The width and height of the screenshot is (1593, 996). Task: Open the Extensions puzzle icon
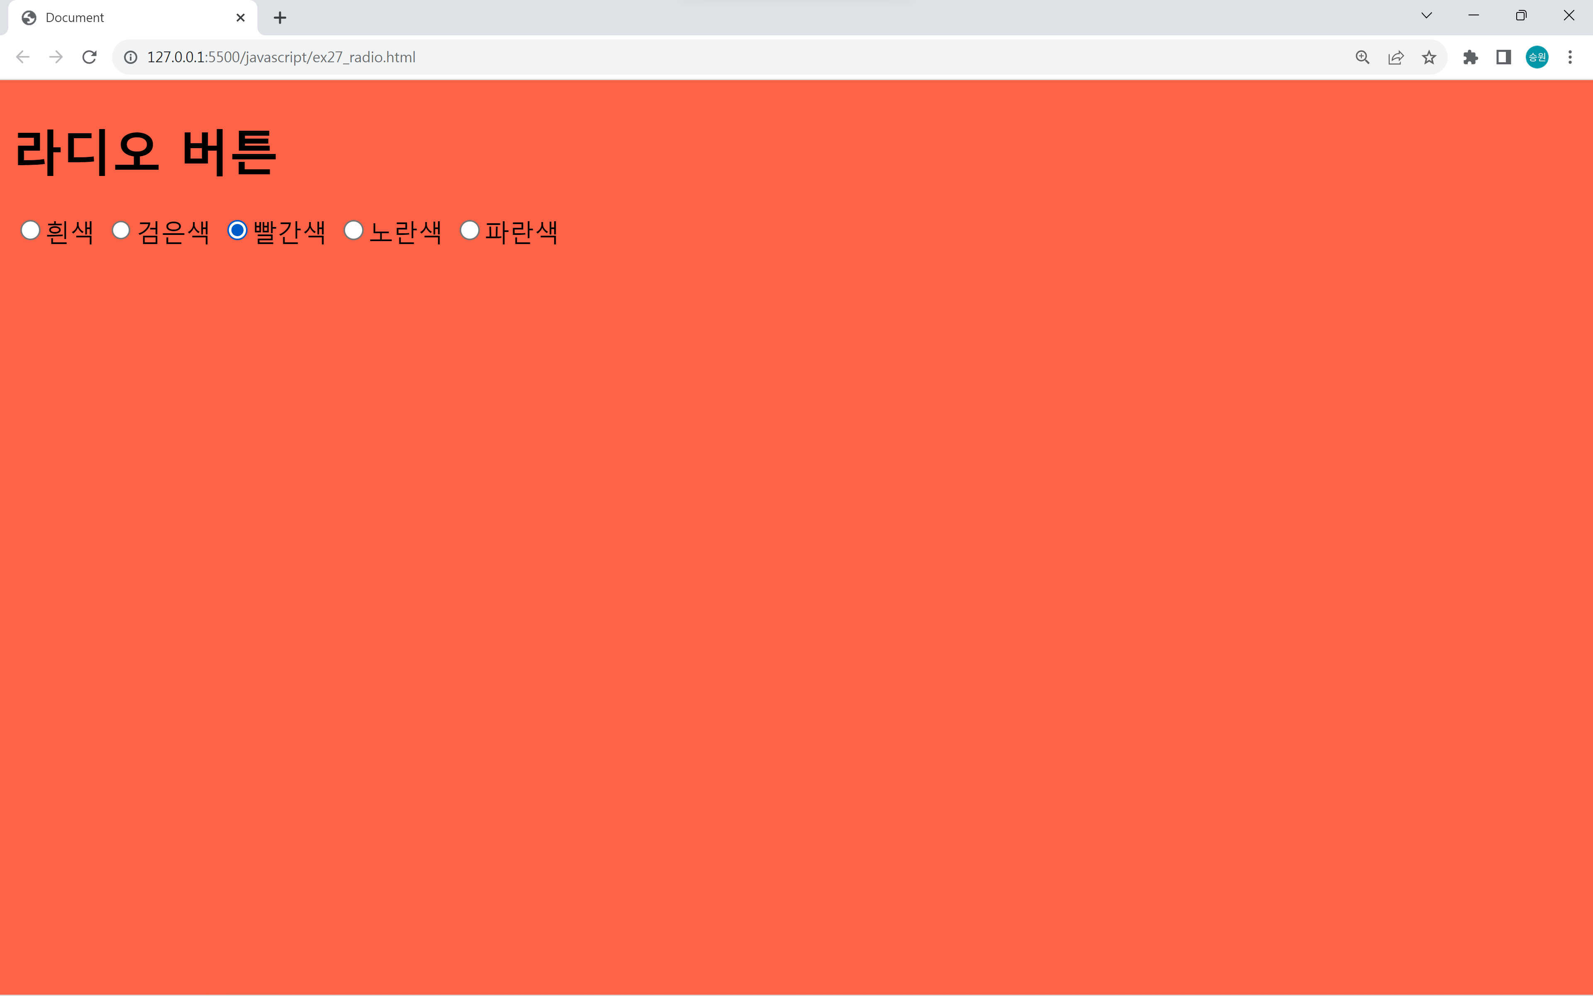click(x=1470, y=57)
